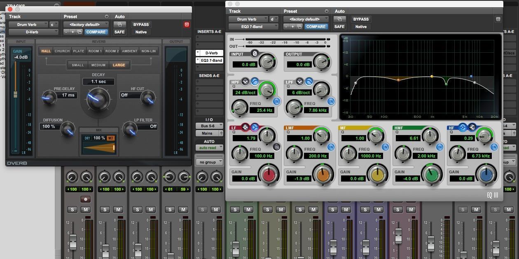
Task: Select the EQ3 7-Band insert in INSERTS A-E
Action: (212, 60)
